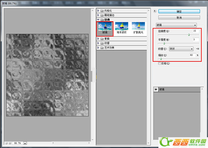Click filter list scrollbar up arrow
Image resolution: width=208 pixels, height=148 pixels.
pos(148,10)
